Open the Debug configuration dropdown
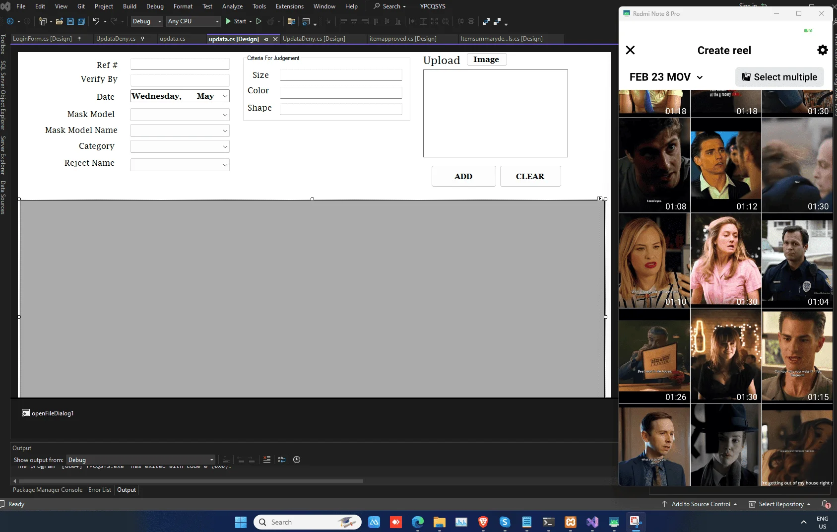Image resolution: width=837 pixels, height=532 pixels. point(147,21)
